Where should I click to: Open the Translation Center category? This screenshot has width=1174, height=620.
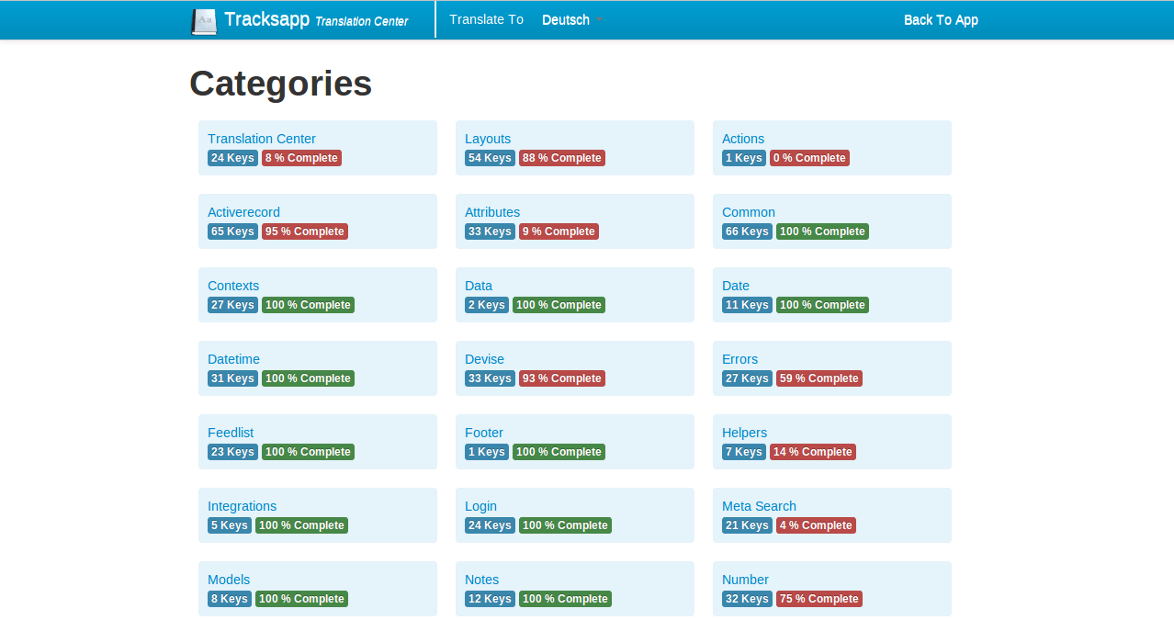click(x=262, y=139)
